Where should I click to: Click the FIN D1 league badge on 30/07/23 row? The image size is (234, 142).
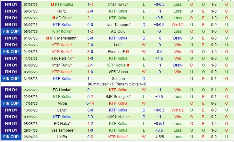tap(11, 11)
